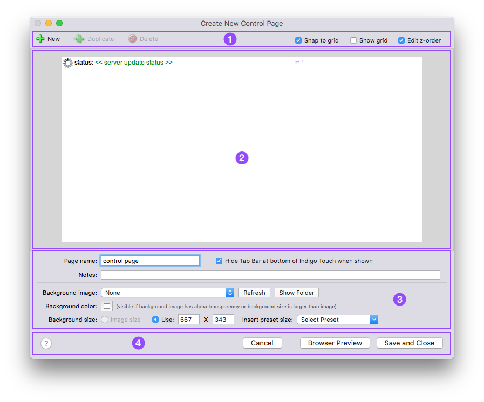
Task: Disable the Snap to grid checkbox
Action: [x=298, y=40]
